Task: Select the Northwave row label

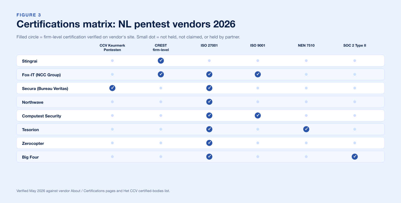Action: [32, 102]
